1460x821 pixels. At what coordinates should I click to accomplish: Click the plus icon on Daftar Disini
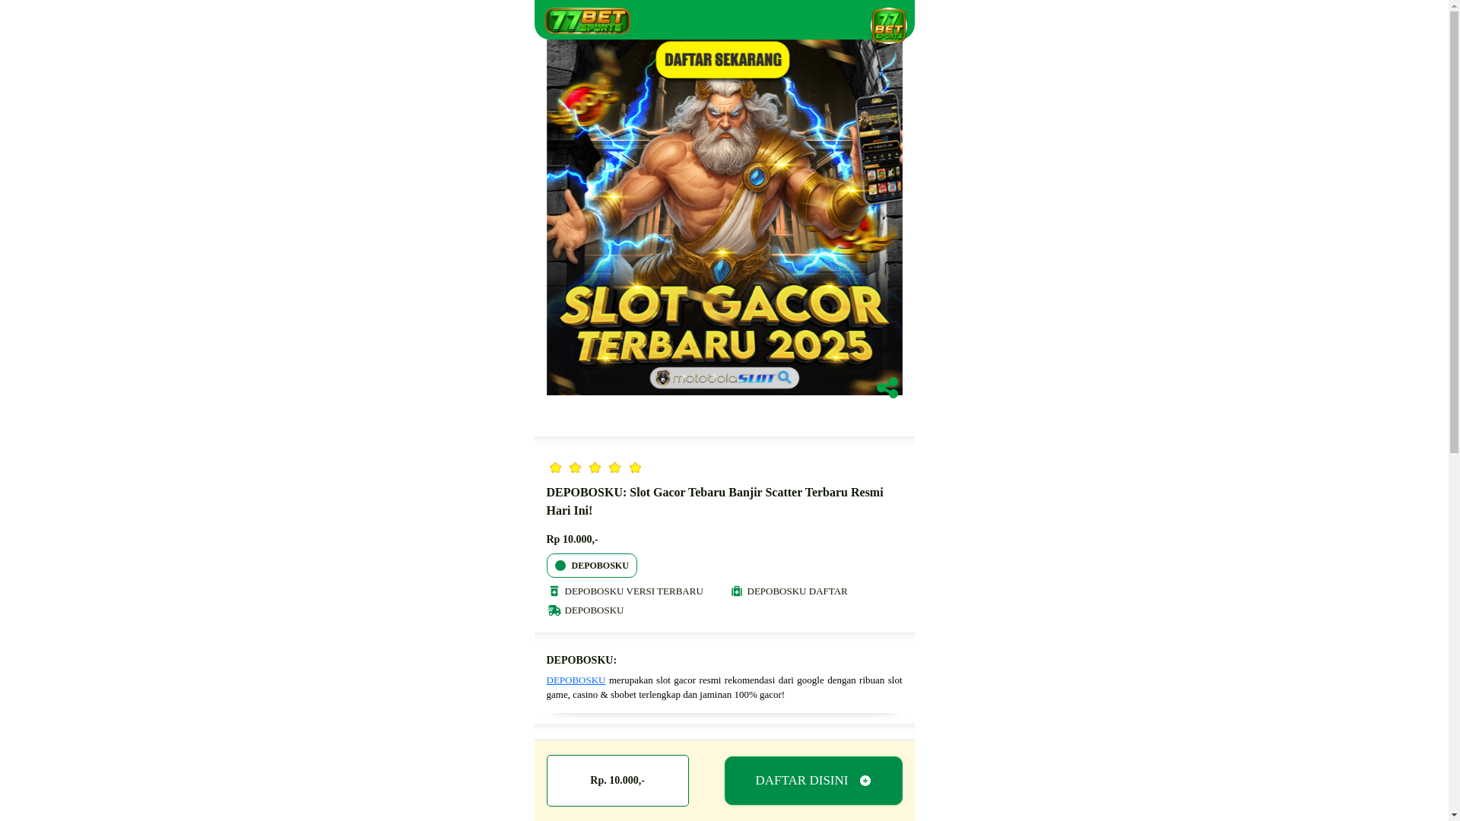point(865,781)
